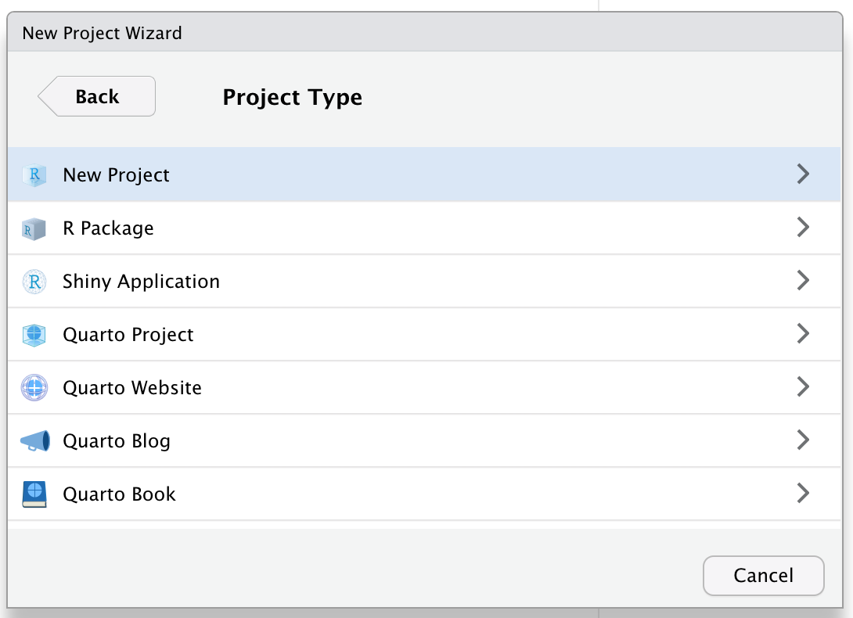
Task: Click the "New Project Wizard" title text
Action: pyautogui.click(x=102, y=33)
